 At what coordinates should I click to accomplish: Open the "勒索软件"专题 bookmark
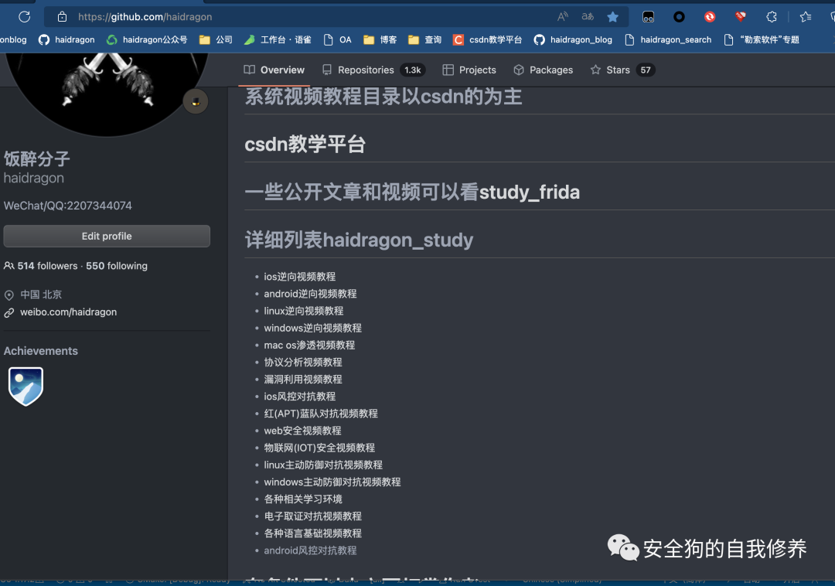[x=762, y=40]
